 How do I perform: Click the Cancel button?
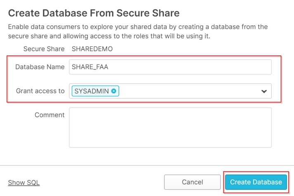[192, 182]
